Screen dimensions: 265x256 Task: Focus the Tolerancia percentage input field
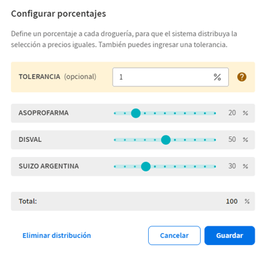170,77
